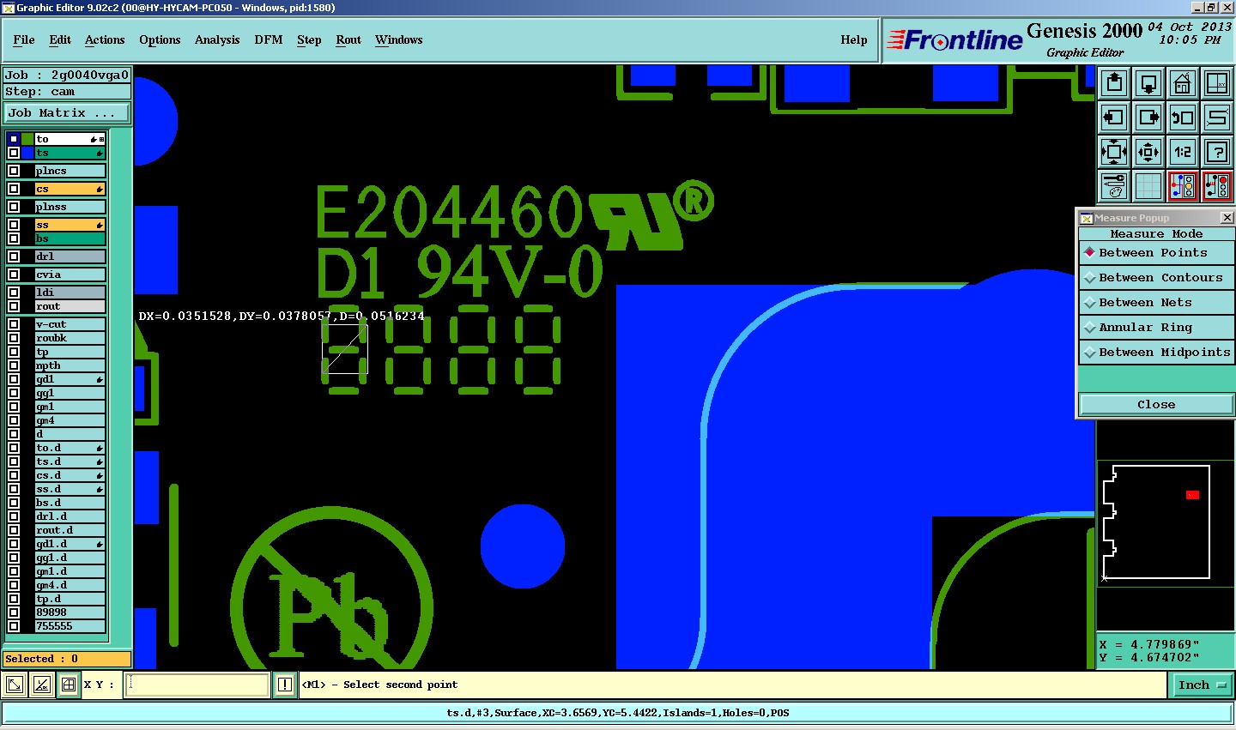Click the 1:2 scale icon
This screenshot has width=1236, height=730.
[1183, 152]
